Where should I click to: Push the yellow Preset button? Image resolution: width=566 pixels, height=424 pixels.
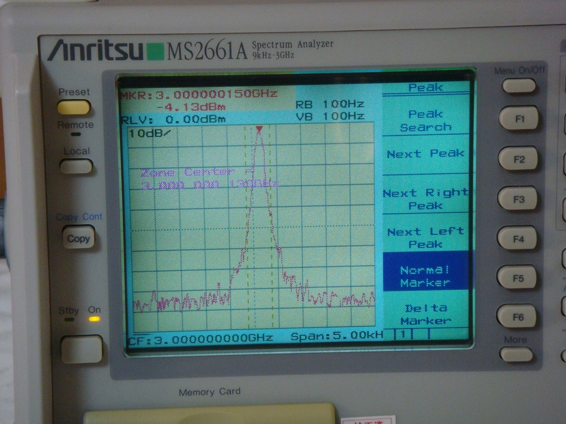(74, 107)
